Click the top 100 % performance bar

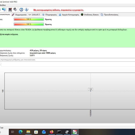point(29,19)
